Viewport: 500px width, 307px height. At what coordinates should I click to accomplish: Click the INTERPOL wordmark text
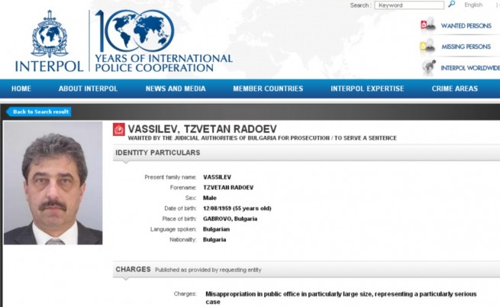tap(50, 66)
